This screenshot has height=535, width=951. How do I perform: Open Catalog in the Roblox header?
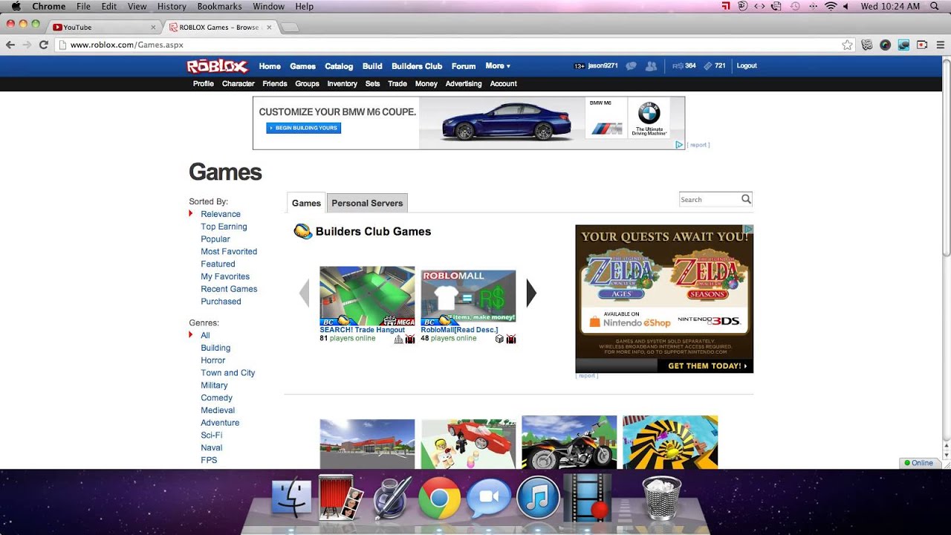click(339, 66)
